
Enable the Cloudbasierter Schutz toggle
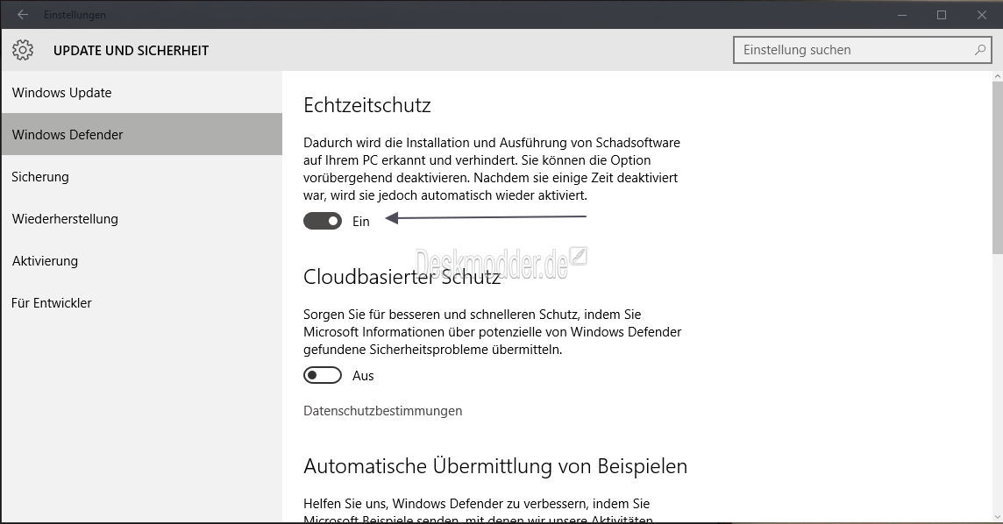coord(323,375)
